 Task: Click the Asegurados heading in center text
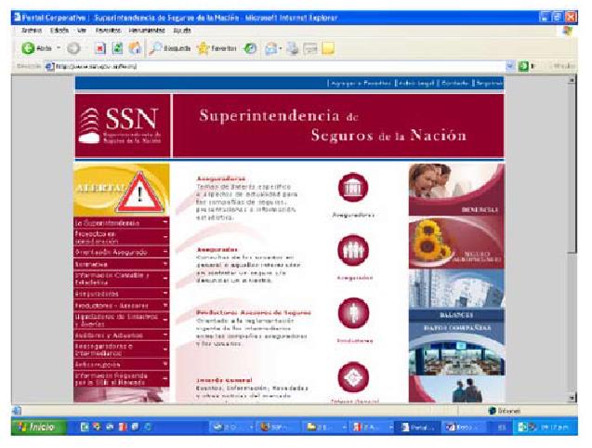pos(217,250)
